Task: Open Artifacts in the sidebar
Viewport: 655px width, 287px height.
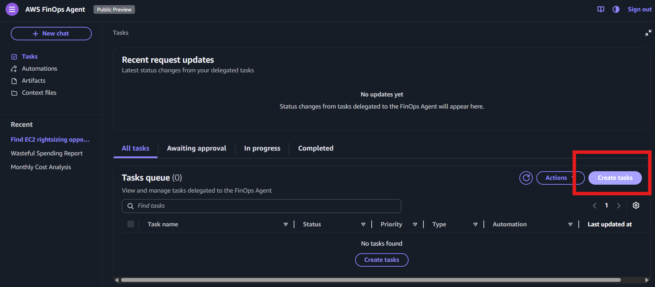Action: [x=33, y=81]
